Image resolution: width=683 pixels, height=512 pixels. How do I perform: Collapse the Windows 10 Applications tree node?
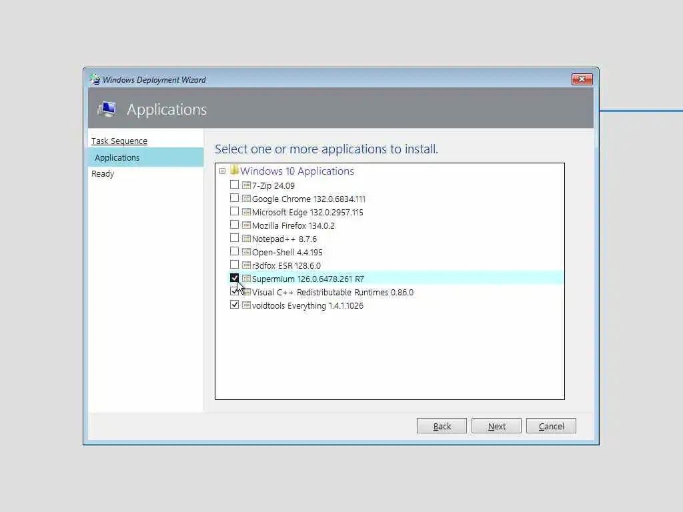coord(222,171)
